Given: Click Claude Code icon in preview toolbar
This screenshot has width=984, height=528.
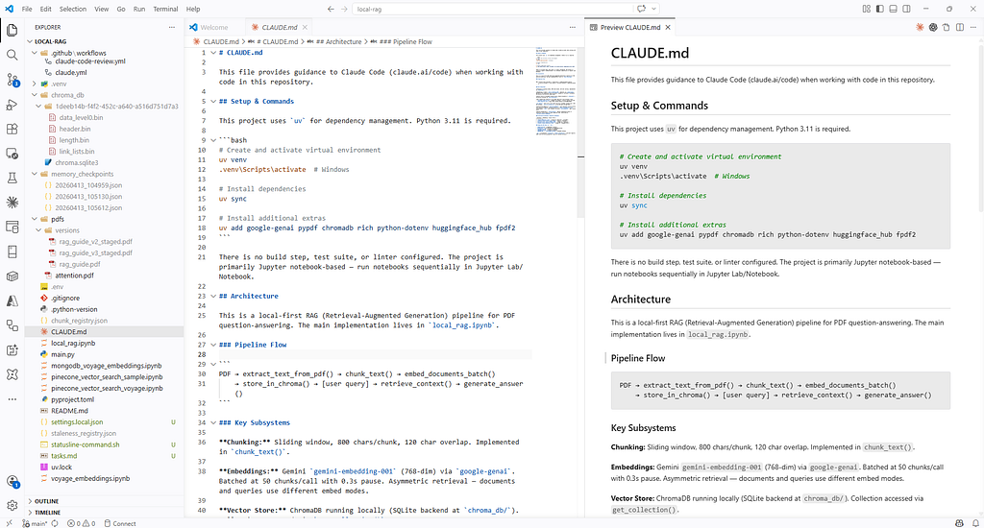Looking at the screenshot, I should click(x=920, y=27).
